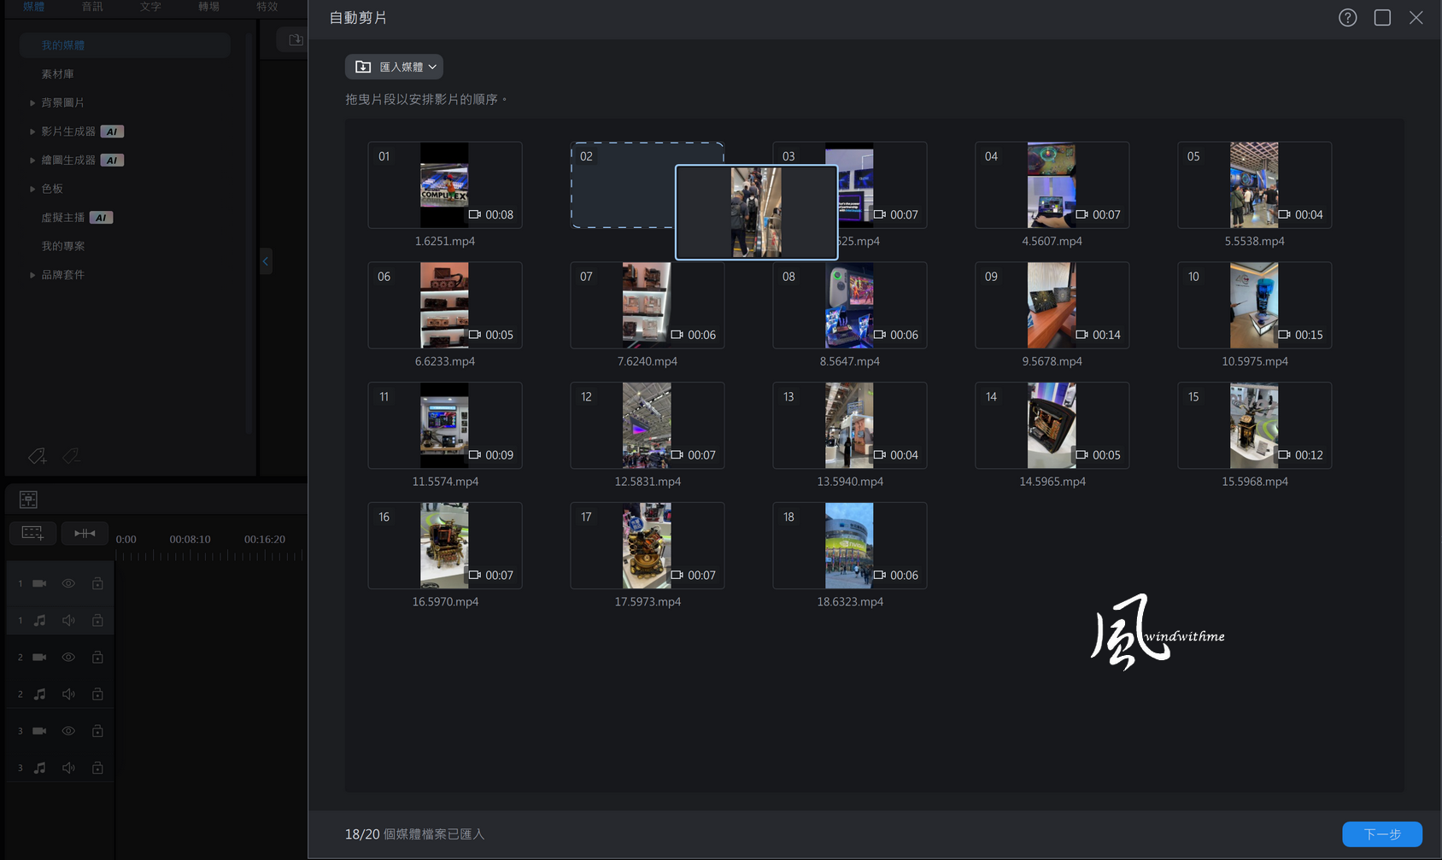
Task: Click the import folder icon beside media library
Action: click(x=296, y=40)
